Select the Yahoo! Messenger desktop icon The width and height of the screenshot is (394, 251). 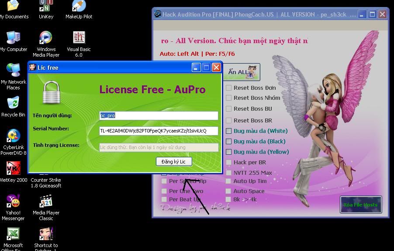pyautogui.click(x=13, y=201)
